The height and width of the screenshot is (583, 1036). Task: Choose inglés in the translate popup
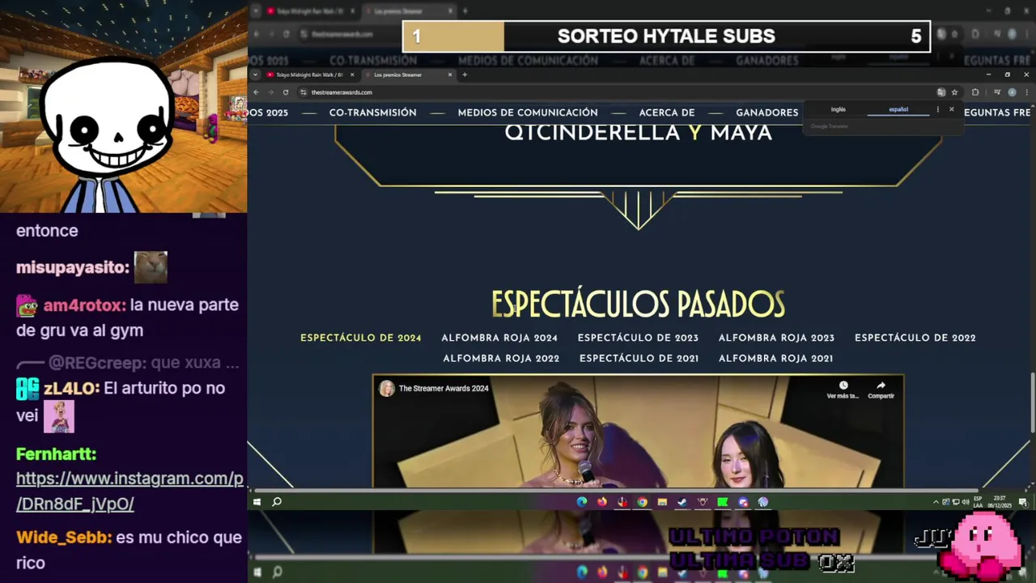pyautogui.click(x=838, y=109)
